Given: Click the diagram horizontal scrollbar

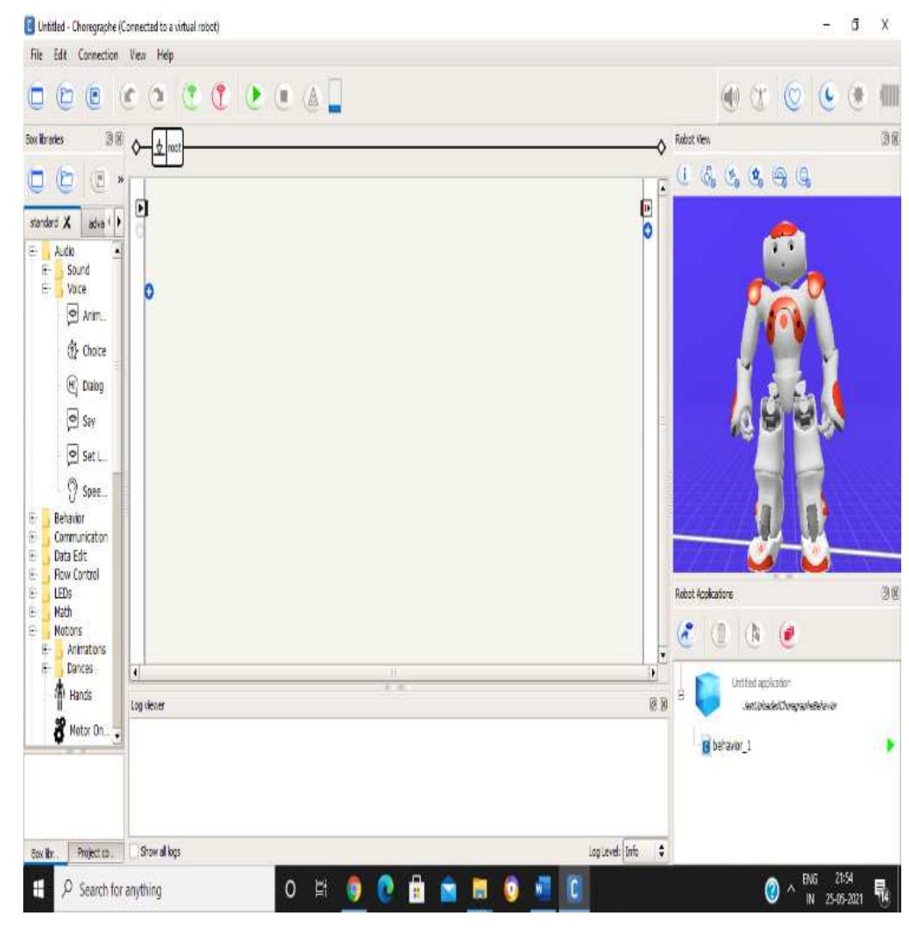Looking at the screenshot, I should (x=393, y=672).
